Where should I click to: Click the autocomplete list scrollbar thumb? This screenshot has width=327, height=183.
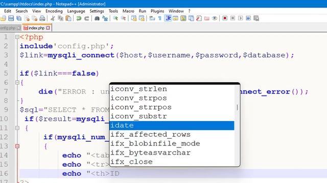coord(237,107)
